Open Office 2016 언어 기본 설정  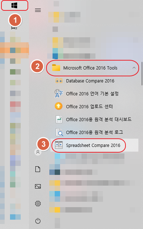pos(94,94)
